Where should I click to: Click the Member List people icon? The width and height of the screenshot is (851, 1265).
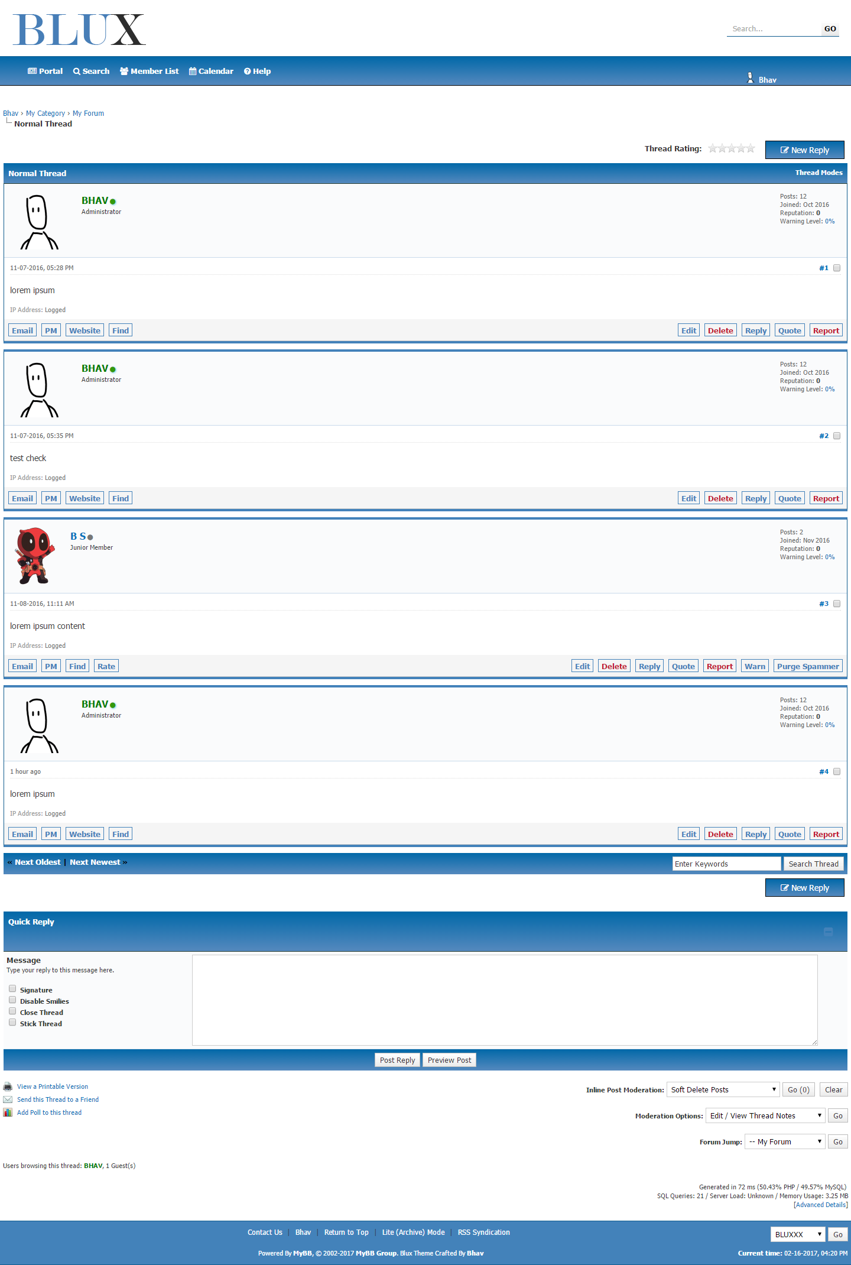pyautogui.click(x=124, y=71)
